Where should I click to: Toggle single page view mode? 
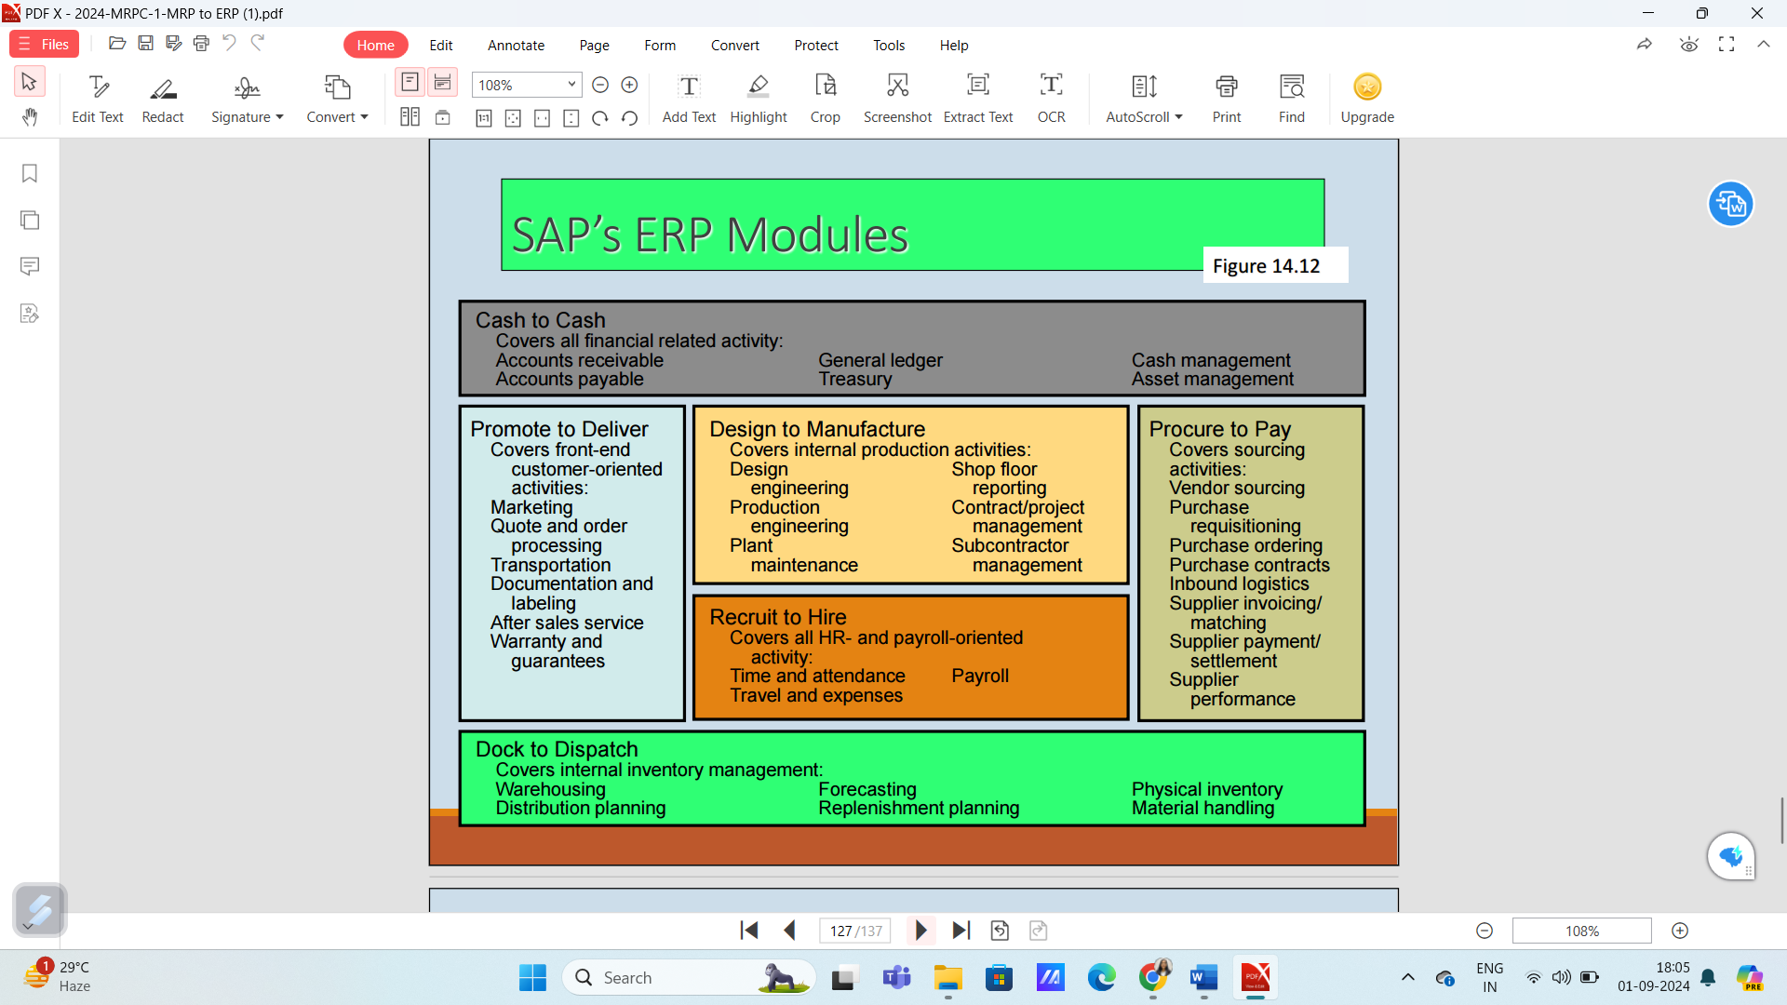coord(410,83)
